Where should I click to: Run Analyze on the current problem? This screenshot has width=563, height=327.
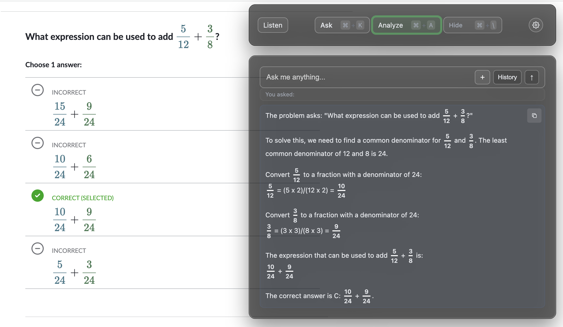tap(390, 25)
